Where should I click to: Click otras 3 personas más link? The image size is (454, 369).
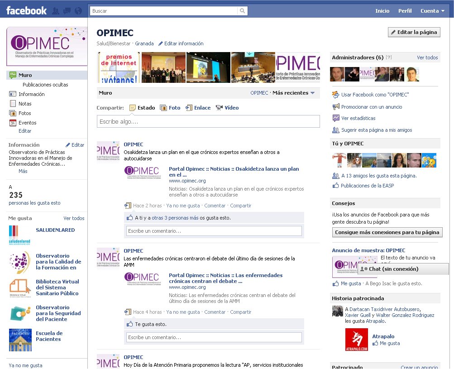click(x=175, y=218)
